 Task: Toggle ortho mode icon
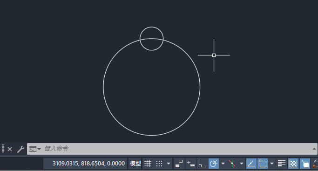click(x=202, y=164)
